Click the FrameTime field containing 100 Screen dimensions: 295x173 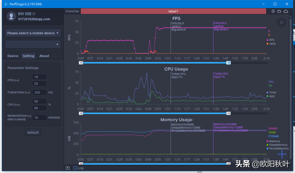pos(39,92)
